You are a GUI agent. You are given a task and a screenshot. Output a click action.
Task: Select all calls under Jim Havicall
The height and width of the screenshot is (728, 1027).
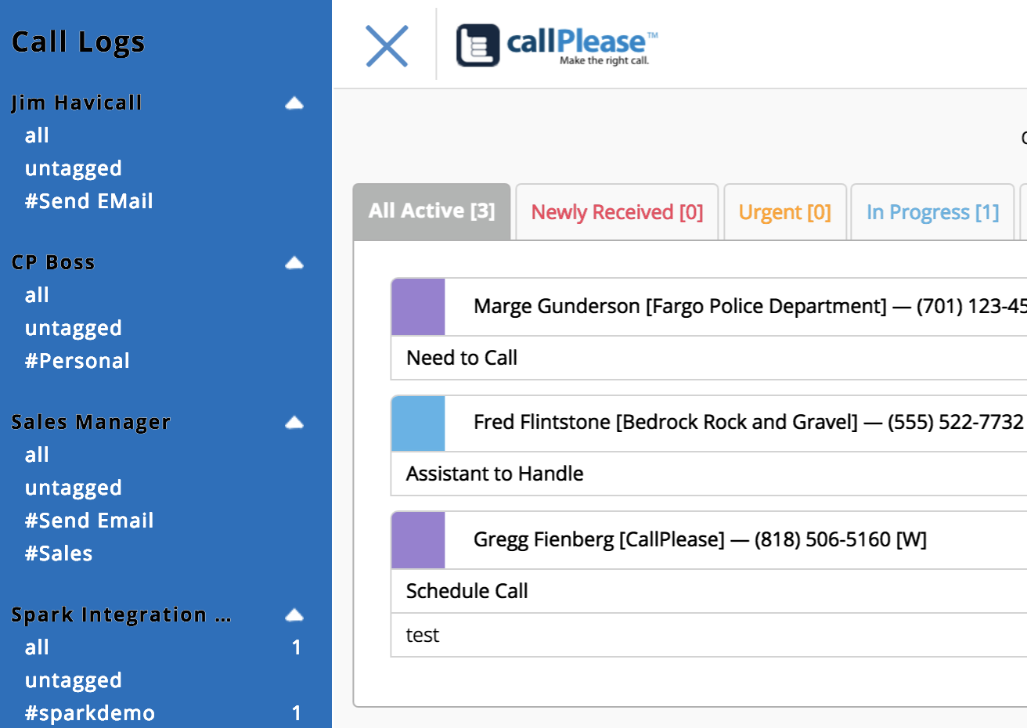pyautogui.click(x=36, y=135)
